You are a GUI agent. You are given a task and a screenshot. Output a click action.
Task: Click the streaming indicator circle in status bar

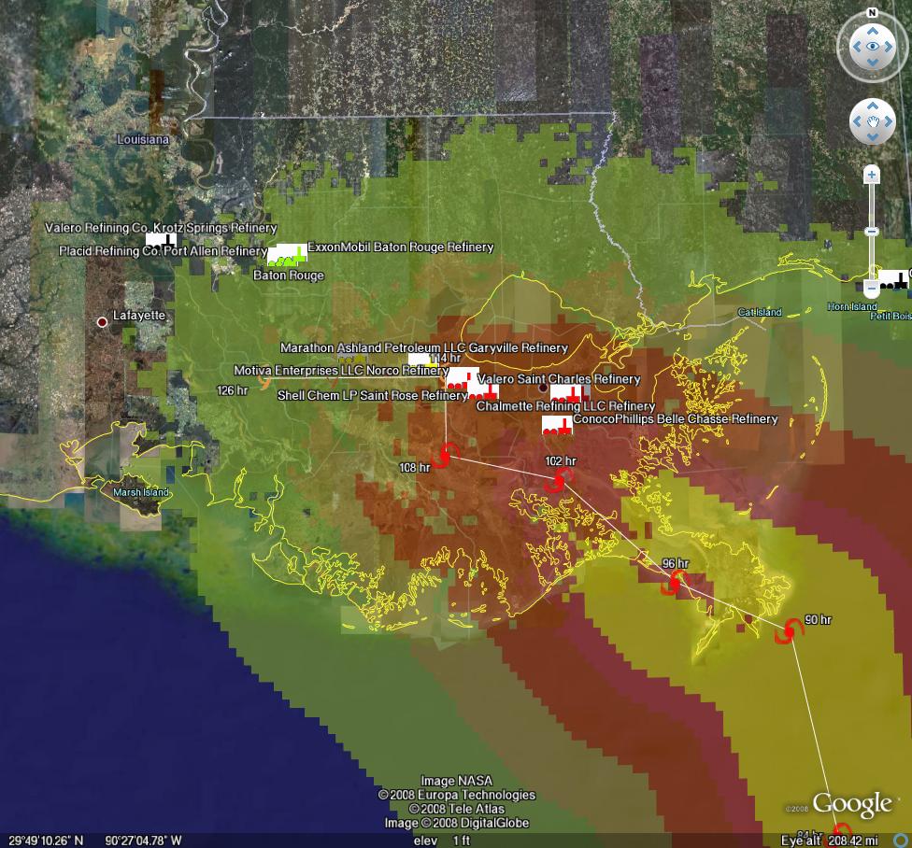pos(901,841)
